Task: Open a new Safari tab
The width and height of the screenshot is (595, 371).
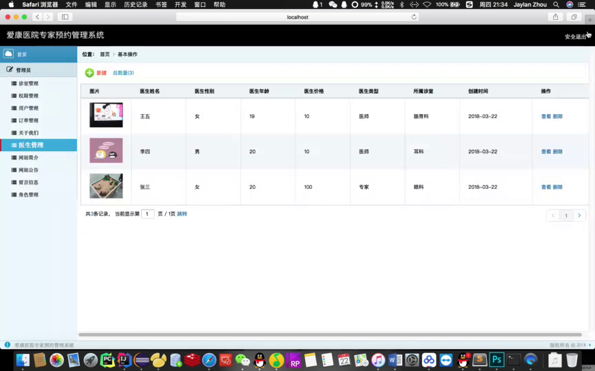Action: click(589, 20)
